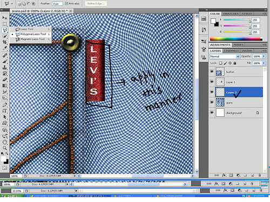270x202 pixels.
Task: Click the Feather input field
Action: [x=57, y=4]
